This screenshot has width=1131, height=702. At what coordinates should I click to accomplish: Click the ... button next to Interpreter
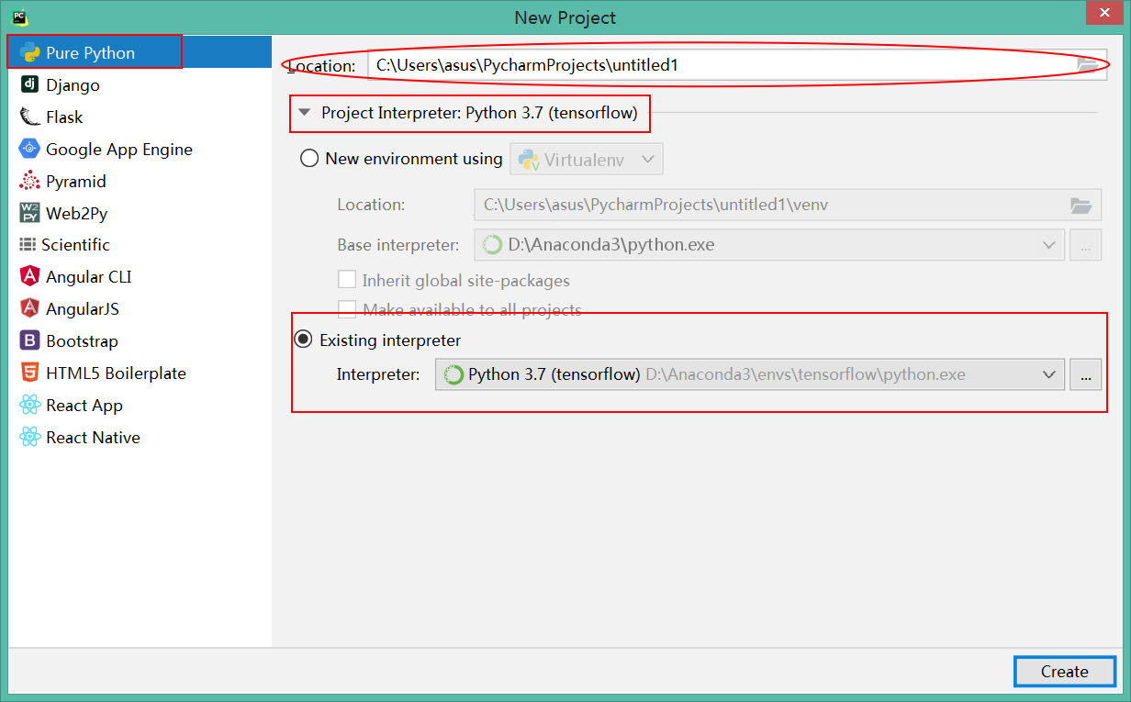[1085, 374]
